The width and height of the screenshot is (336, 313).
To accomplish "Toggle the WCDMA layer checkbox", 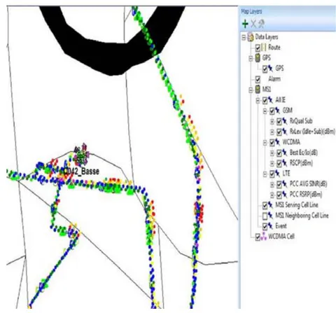I will [x=272, y=143].
